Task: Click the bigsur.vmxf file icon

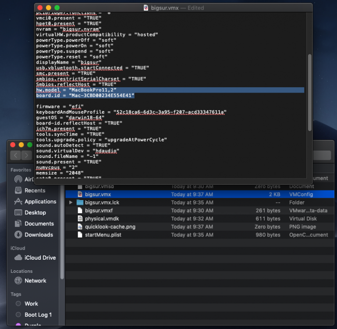Action: click(80, 211)
